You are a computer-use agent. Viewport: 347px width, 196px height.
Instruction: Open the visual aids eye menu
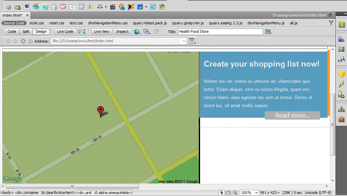click(147, 32)
